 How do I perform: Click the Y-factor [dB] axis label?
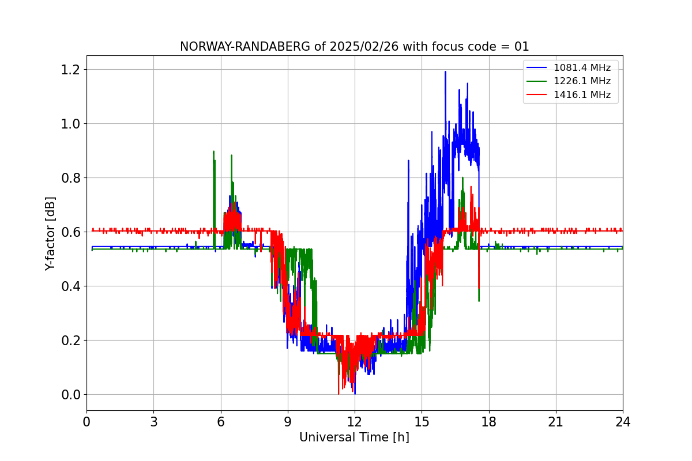(51, 233)
